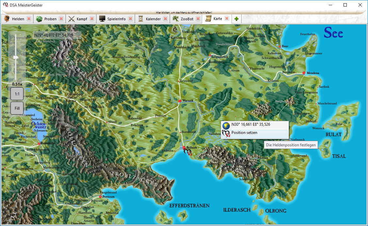Click the Sardosk town label
The height and width of the screenshot is (226, 368).
pyautogui.click(x=324, y=87)
